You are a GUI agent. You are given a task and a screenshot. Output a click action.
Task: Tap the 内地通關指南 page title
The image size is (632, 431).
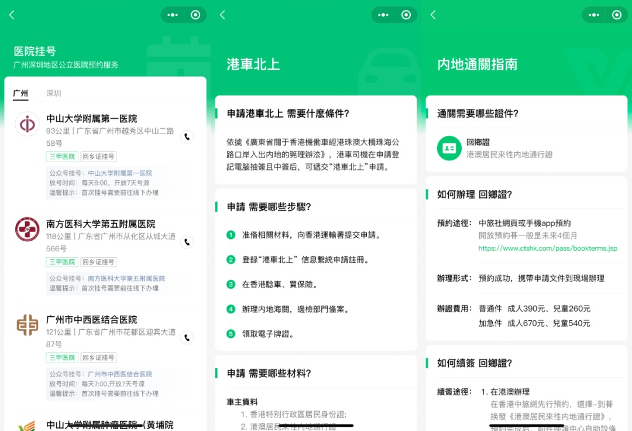pyautogui.click(x=478, y=64)
